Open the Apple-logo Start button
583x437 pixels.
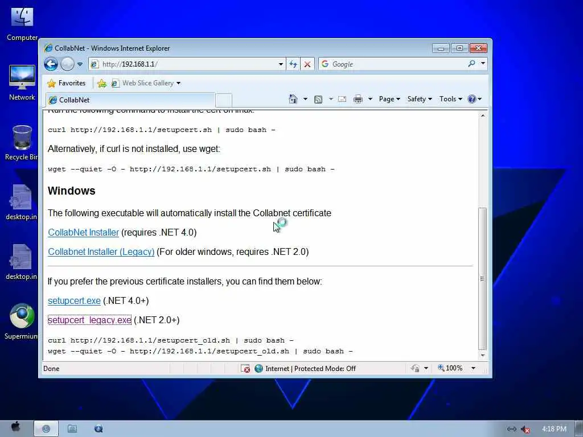point(15,428)
